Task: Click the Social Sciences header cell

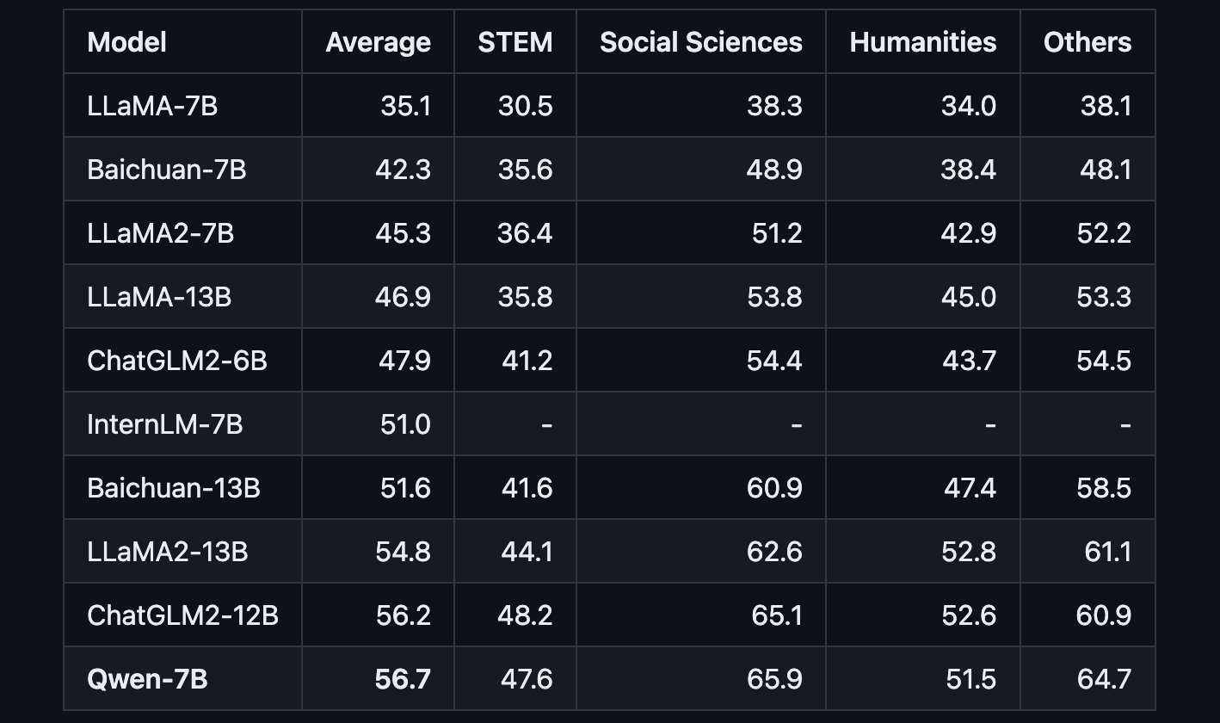Action: (700, 42)
